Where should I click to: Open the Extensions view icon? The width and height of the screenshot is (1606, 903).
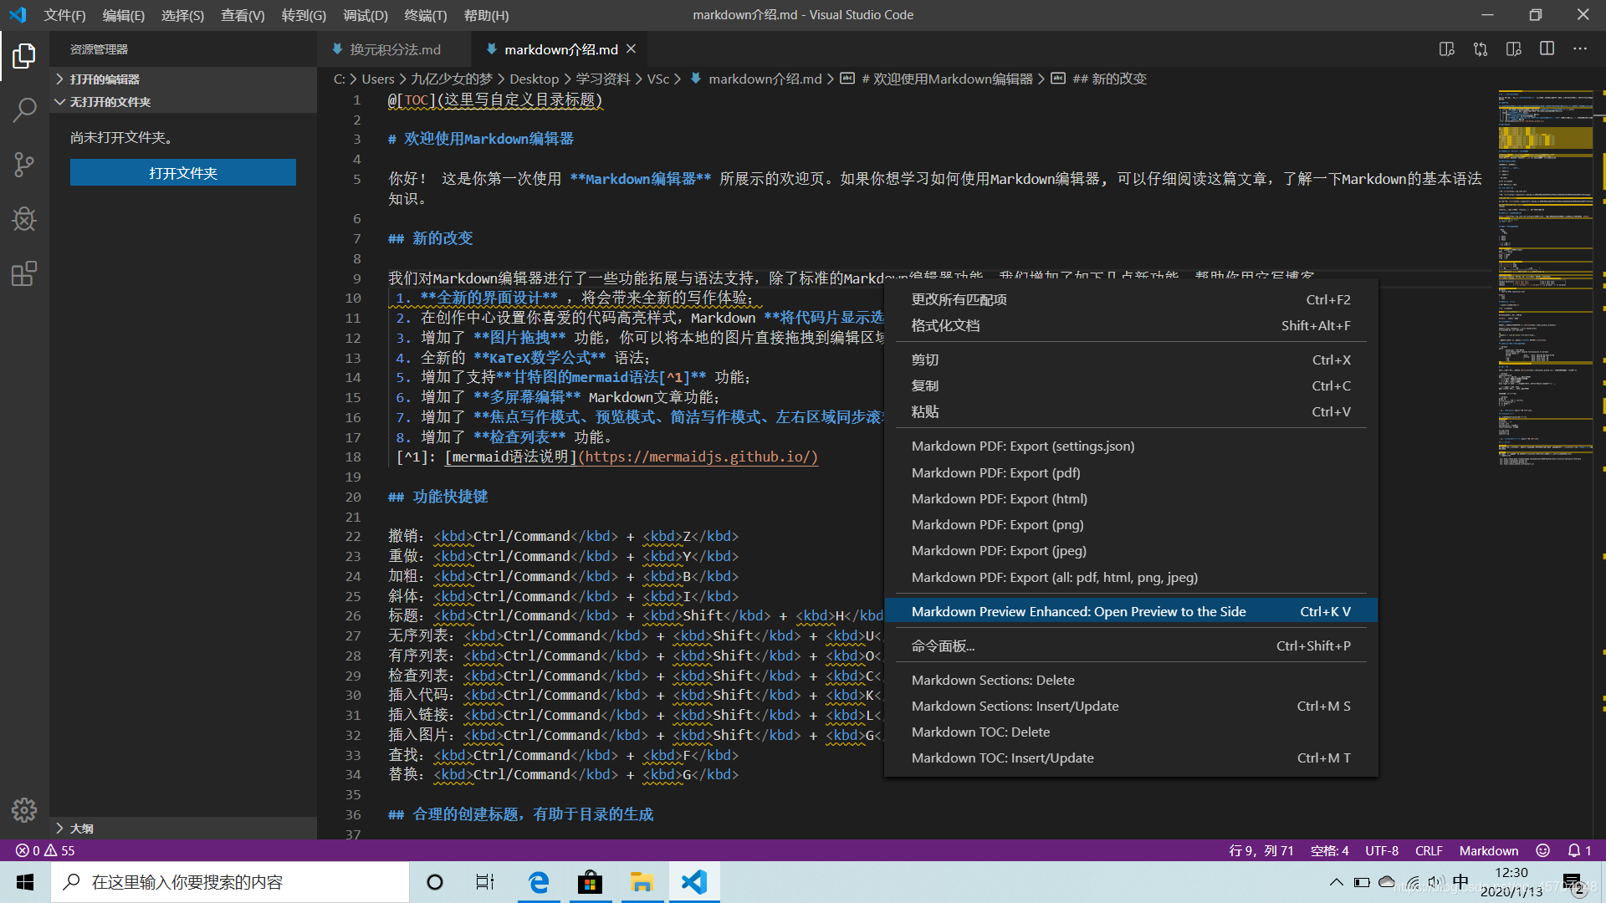(24, 274)
